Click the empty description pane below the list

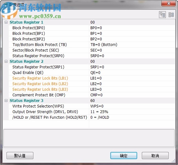point(89,138)
